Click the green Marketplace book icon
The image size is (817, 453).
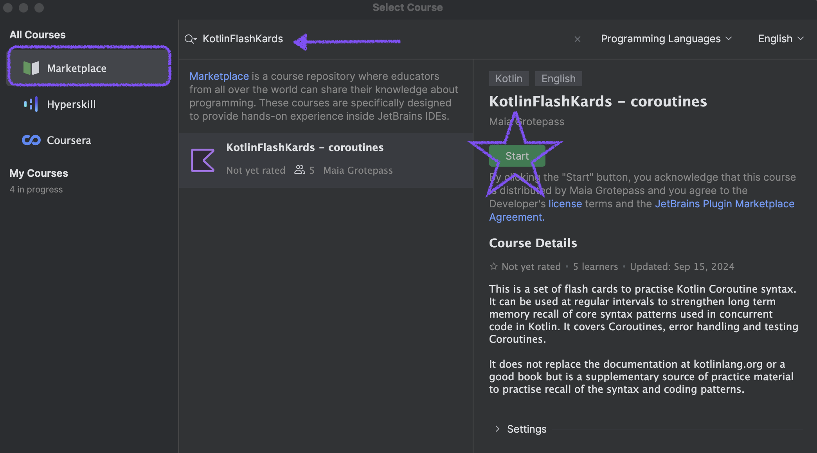(31, 68)
